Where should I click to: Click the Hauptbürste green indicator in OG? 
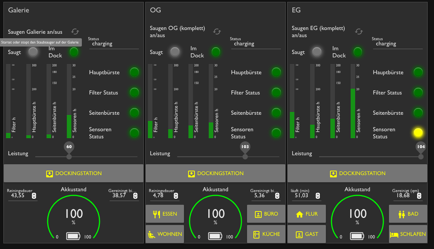[x=276, y=72]
